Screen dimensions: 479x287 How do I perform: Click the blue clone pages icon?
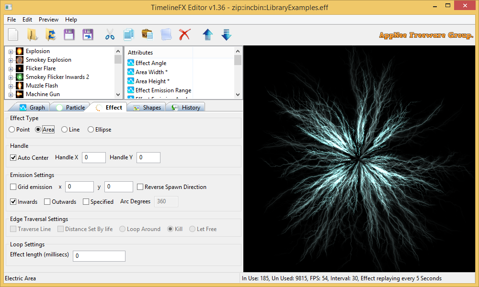(x=166, y=34)
